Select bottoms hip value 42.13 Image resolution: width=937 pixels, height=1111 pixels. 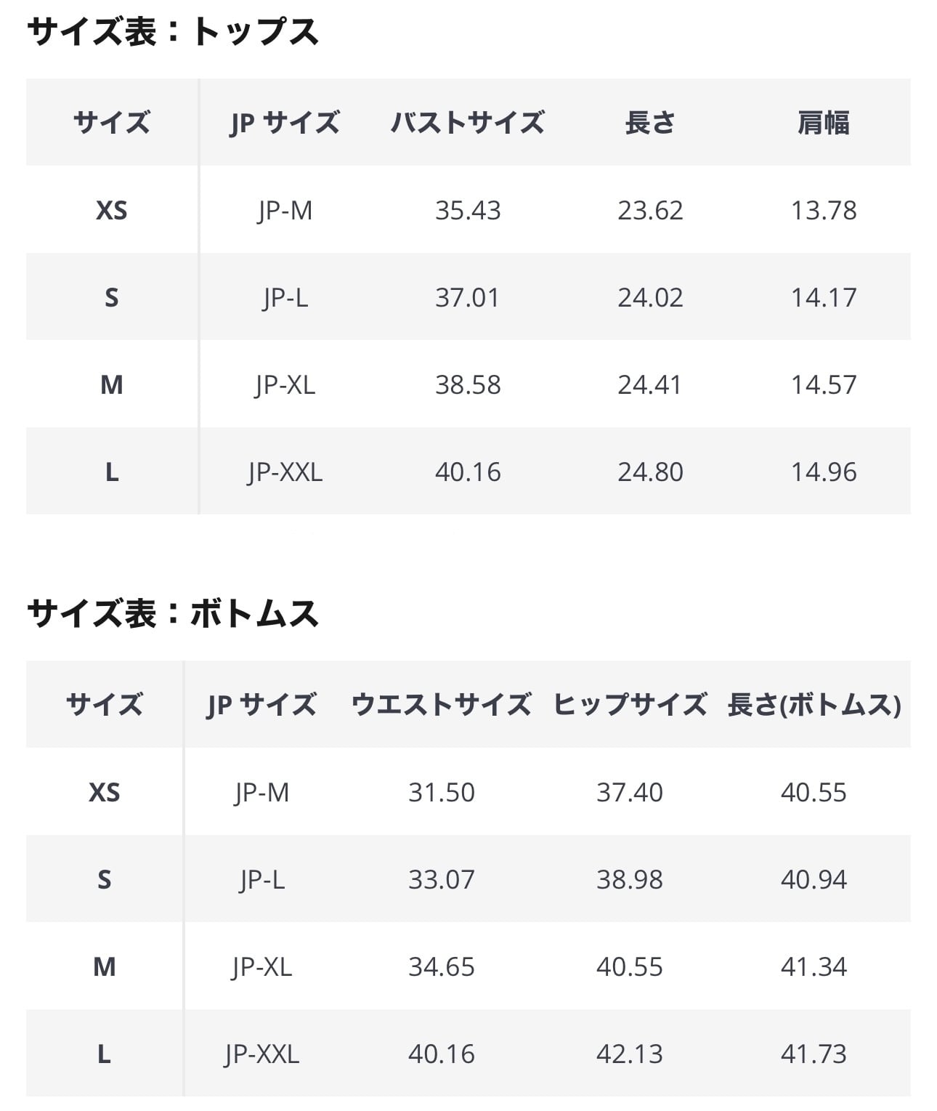pyautogui.click(x=630, y=1053)
